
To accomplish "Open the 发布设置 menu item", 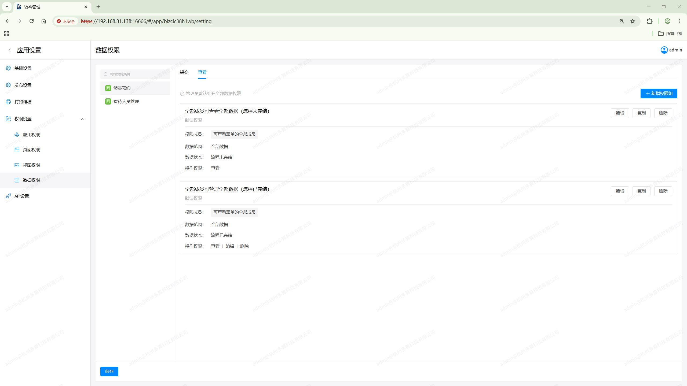I will (23, 85).
